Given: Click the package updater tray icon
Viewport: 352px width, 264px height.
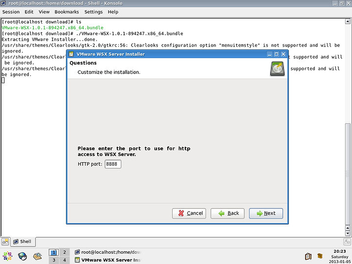Looking at the screenshot, I should point(320,256).
